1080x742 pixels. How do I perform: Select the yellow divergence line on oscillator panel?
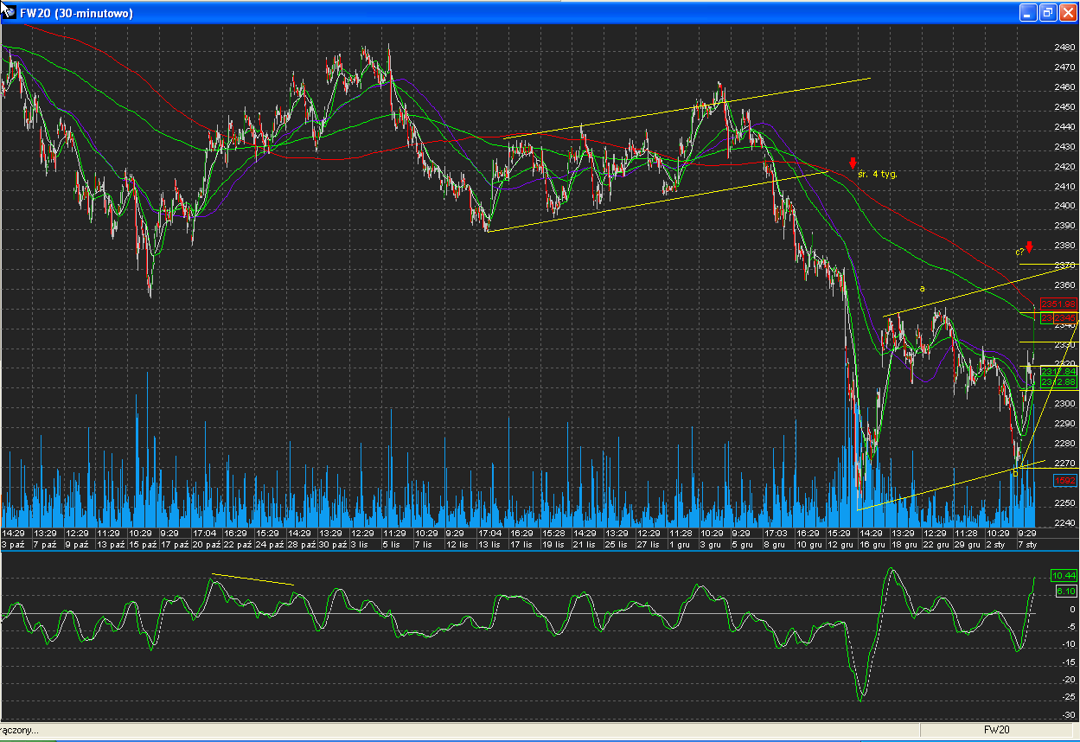(252, 579)
